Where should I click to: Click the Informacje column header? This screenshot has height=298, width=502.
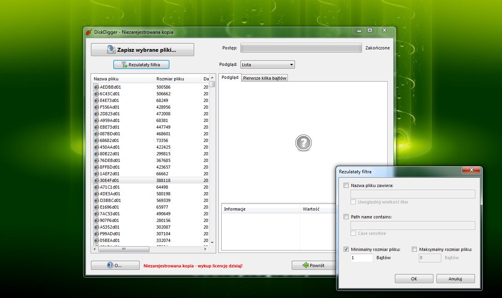click(261, 209)
